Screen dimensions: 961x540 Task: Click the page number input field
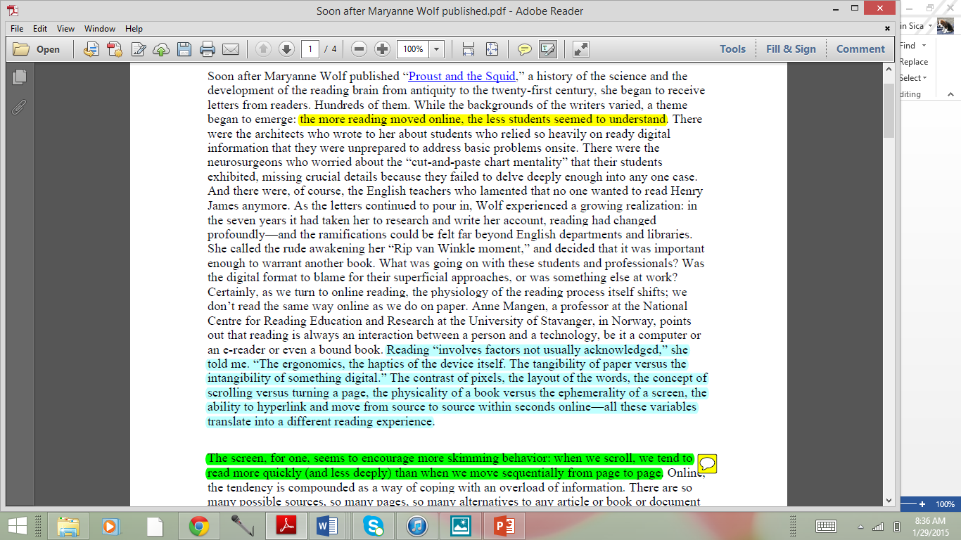[310, 49]
